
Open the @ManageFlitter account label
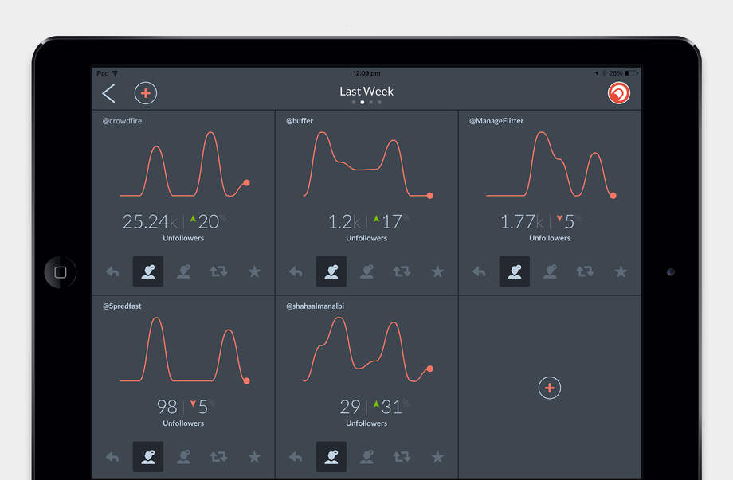point(496,120)
